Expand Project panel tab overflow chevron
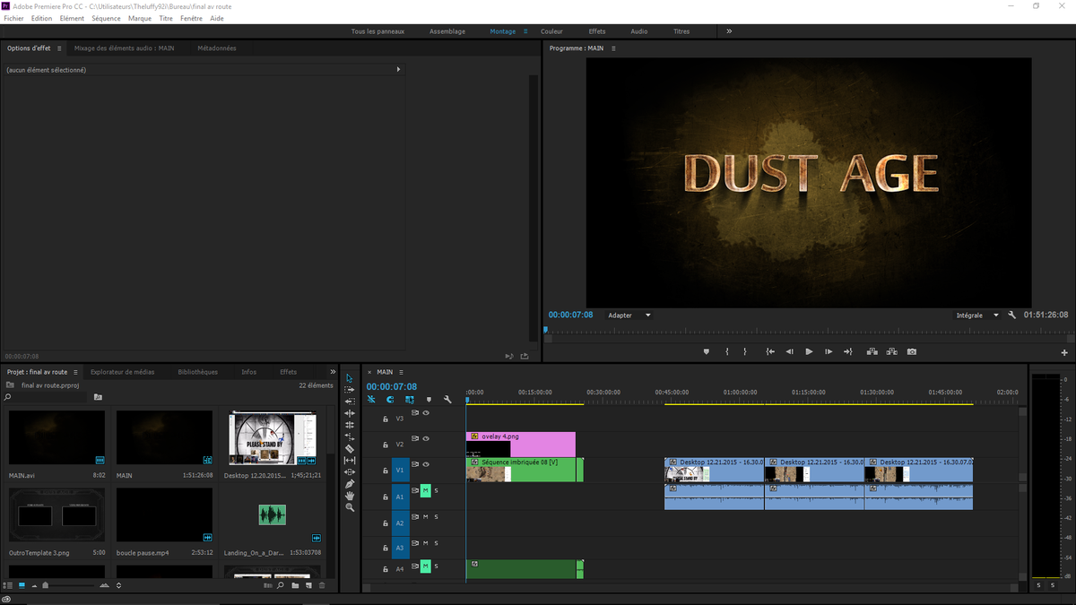The image size is (1076, 605). click(x=333, y=372)
